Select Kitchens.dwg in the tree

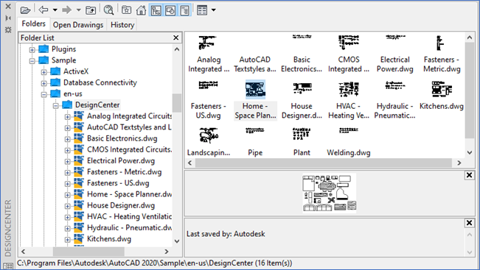click(109, 239)
